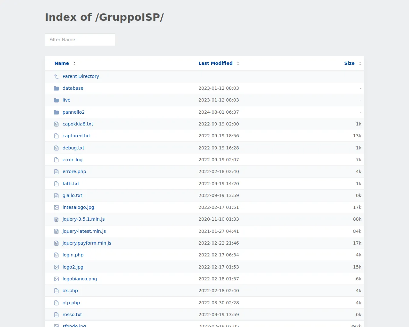Open the login.php file link
Viewport: 409px width, 327px height.
click(73, 255)
